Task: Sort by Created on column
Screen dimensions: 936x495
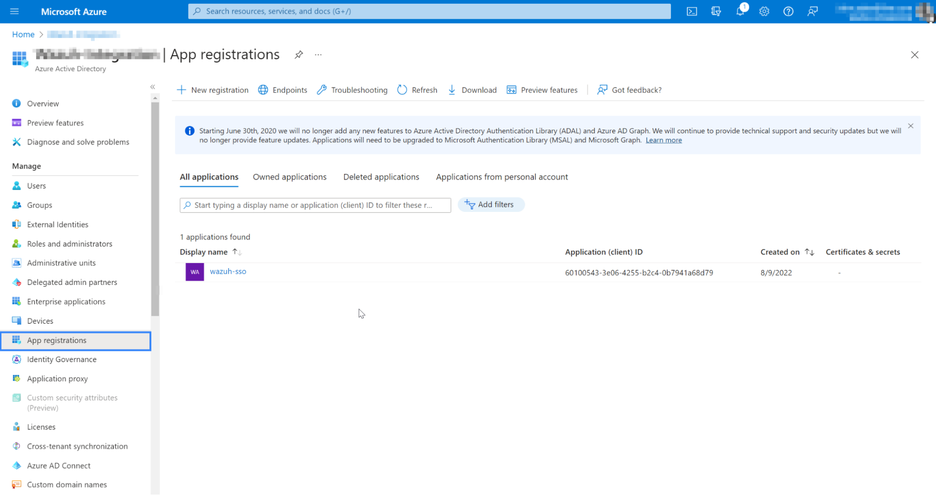Action: pos(787,252)
